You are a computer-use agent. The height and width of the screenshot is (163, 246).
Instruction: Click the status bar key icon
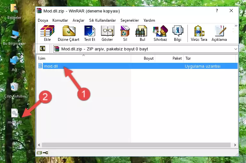[45, 153]
